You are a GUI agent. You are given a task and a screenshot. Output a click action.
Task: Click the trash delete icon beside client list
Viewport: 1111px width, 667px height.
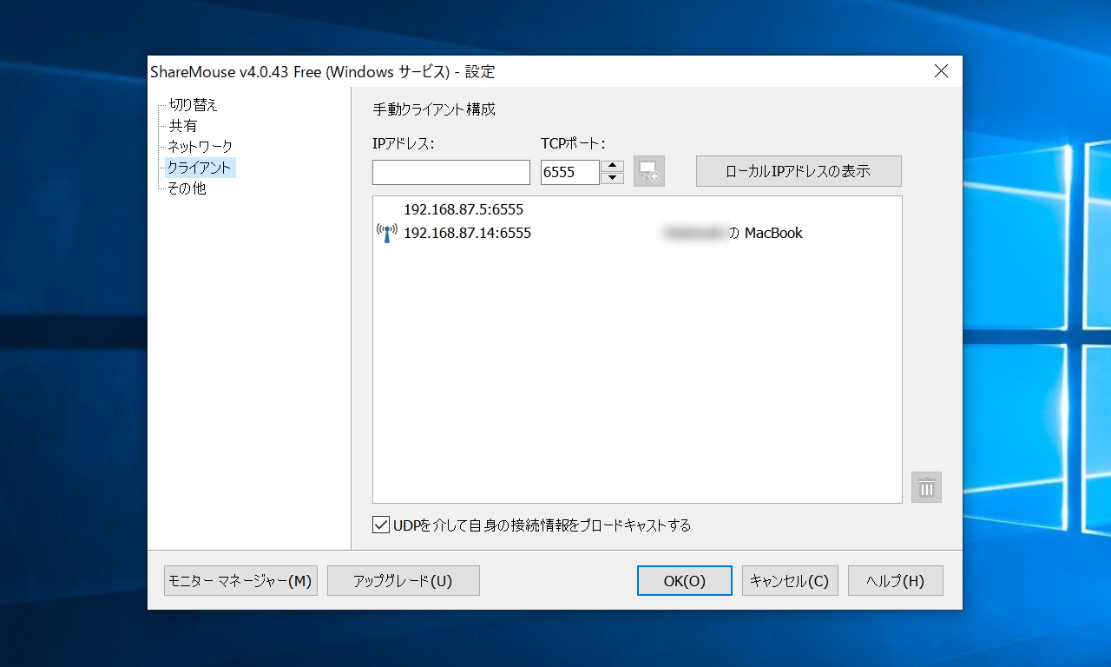click(925, 487)
